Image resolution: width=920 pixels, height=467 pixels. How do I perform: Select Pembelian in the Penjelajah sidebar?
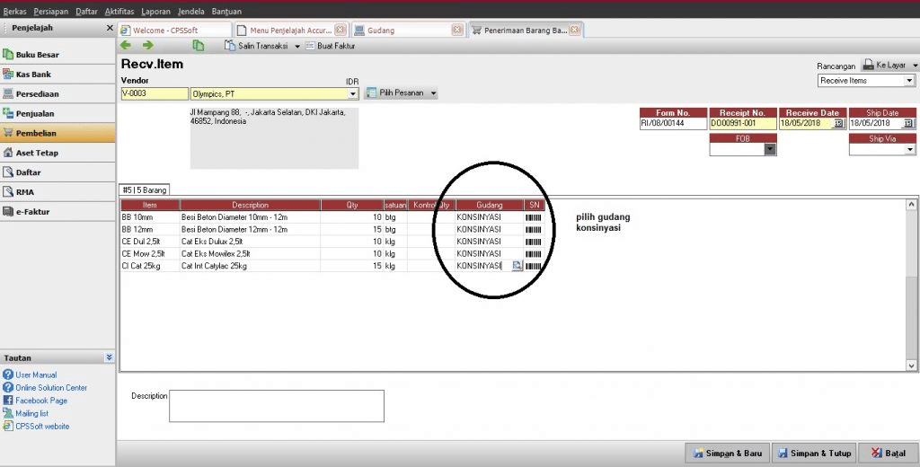[36, 133]
